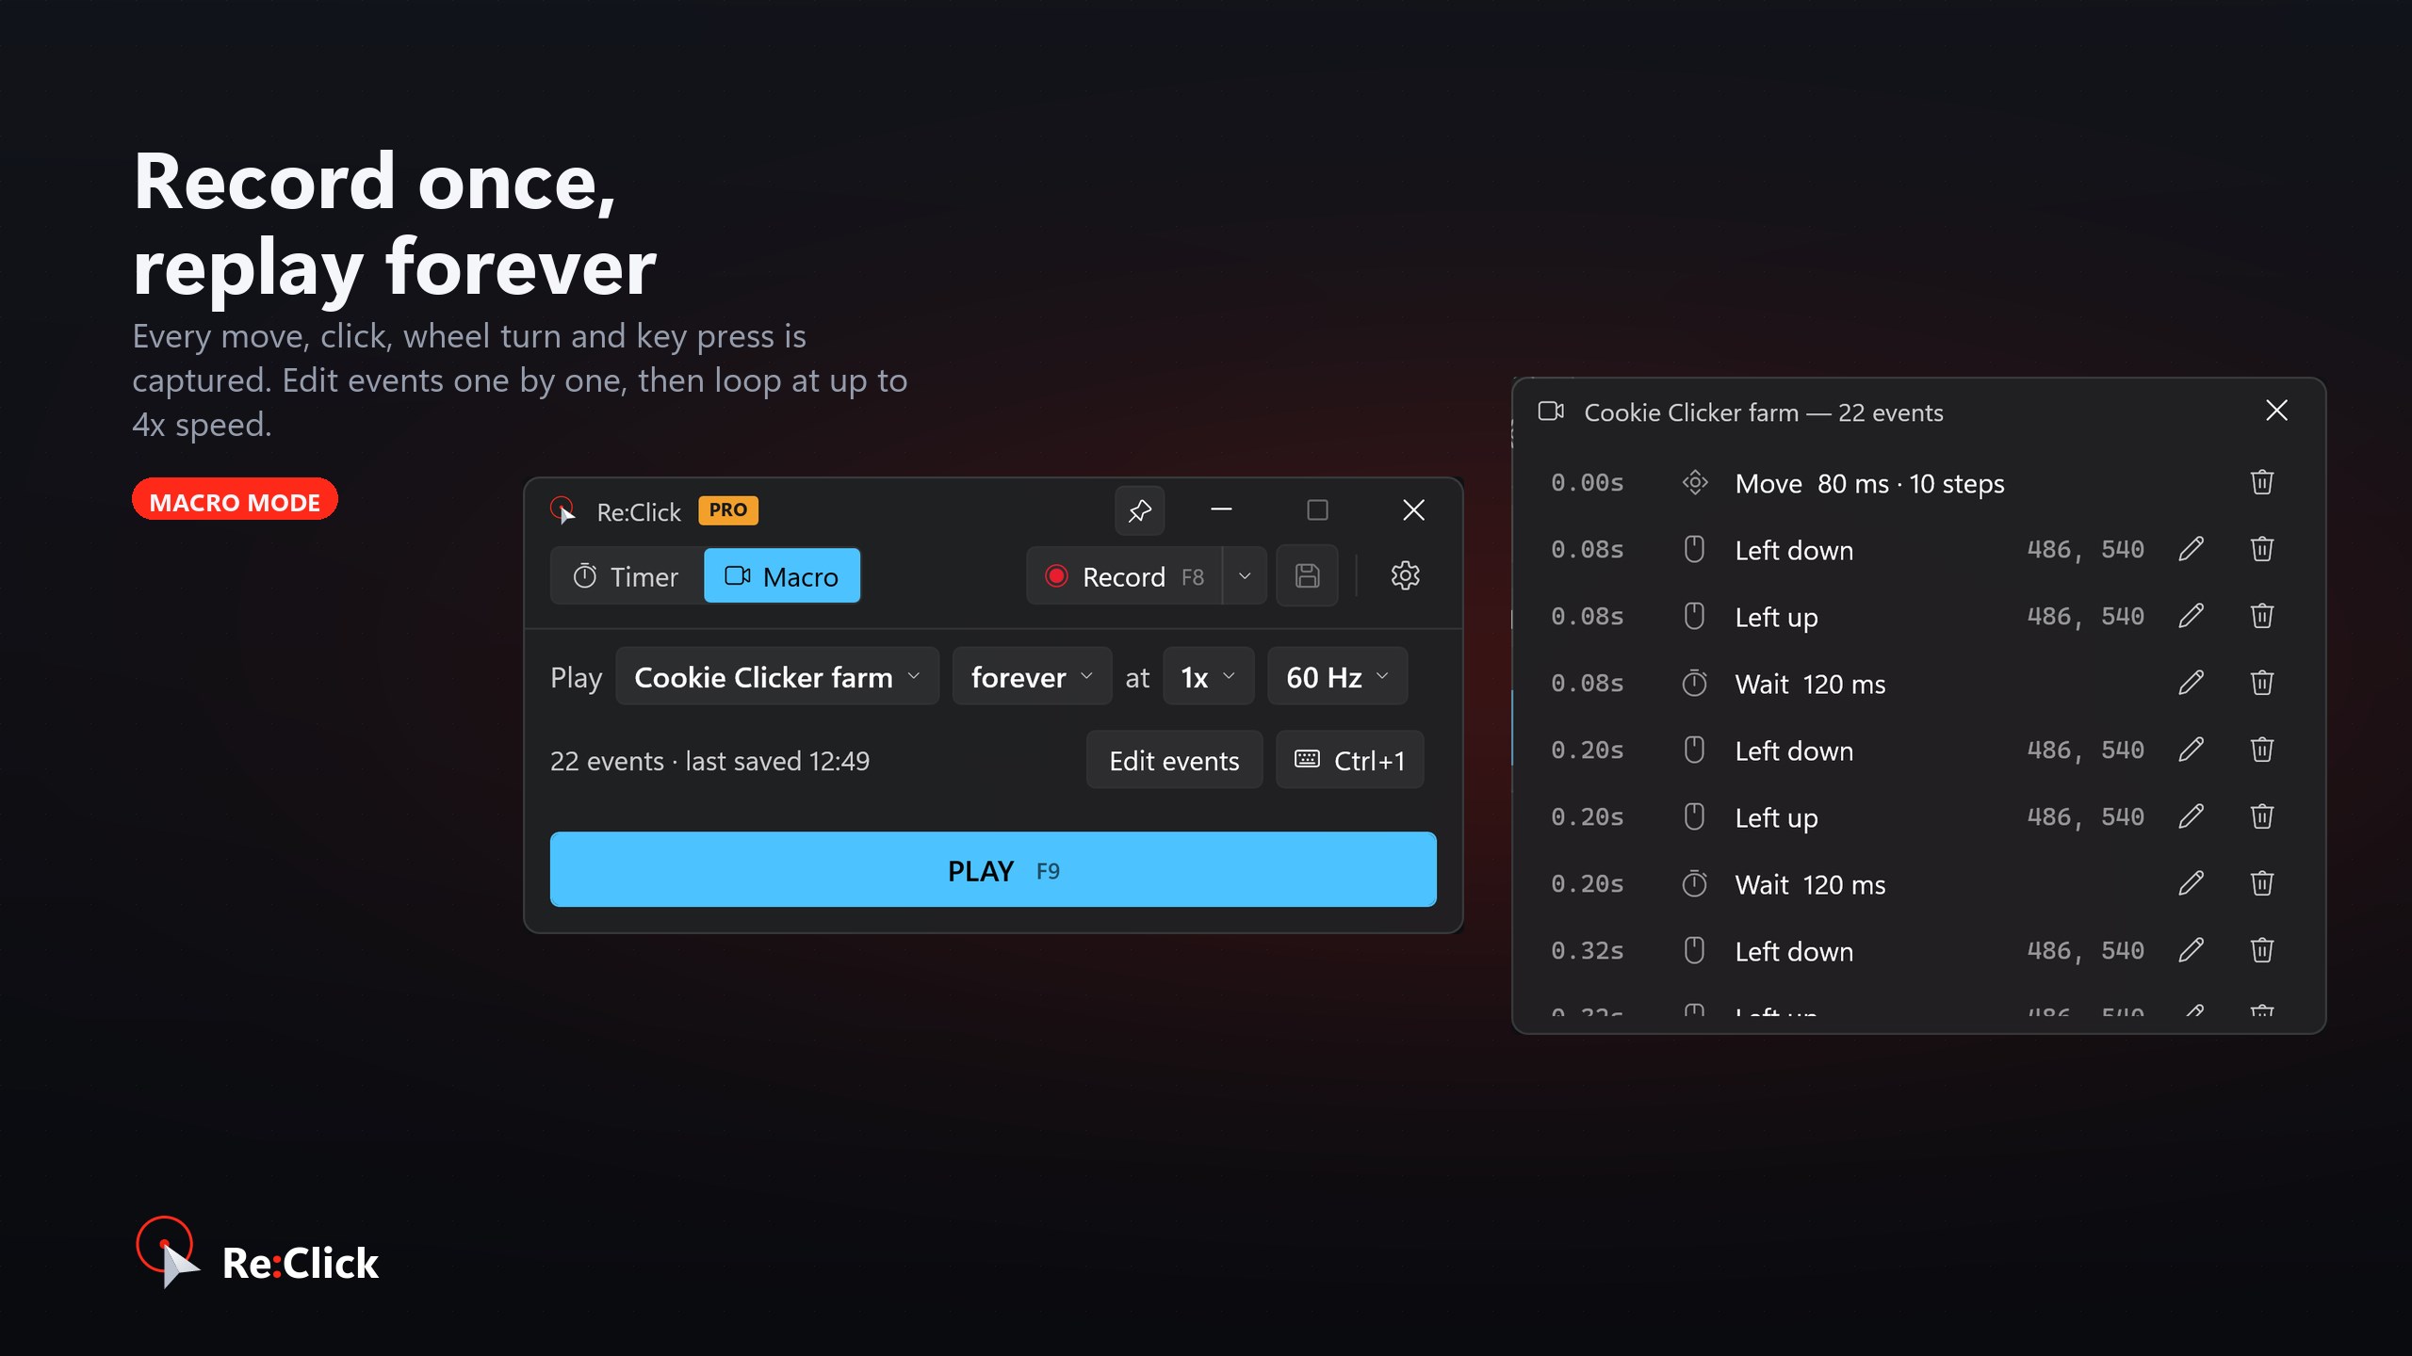Image resolution: width=2412 pixels, height=1356 pixels.
Task: Open the Cookie Clicker farm macro dropdown
Action: (777, 676)
